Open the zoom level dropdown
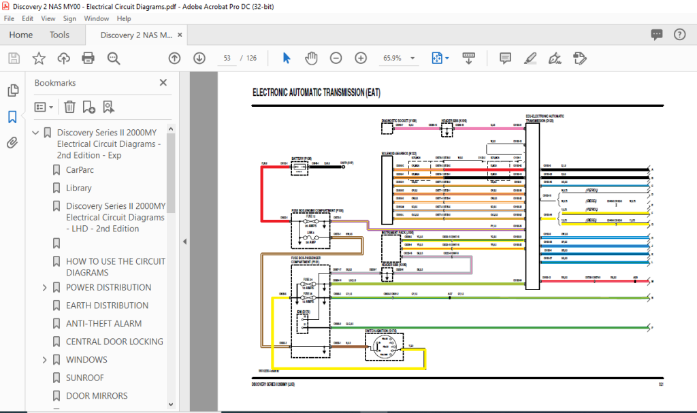 [x=413, y=58]
